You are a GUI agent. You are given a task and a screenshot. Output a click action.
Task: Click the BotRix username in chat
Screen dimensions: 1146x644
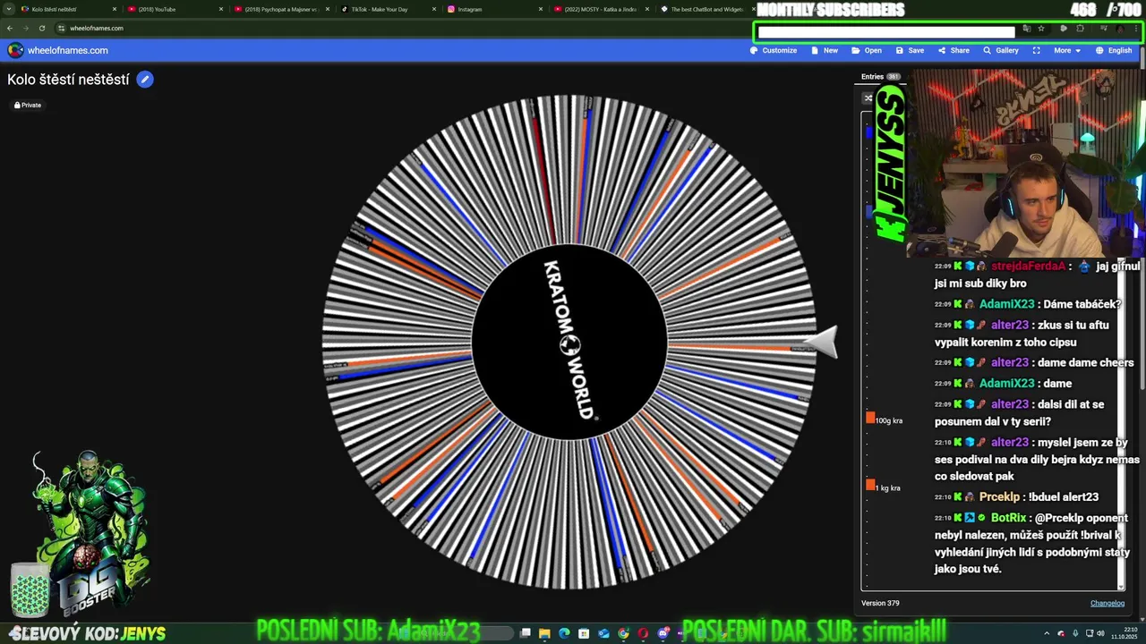tap(1008, 518)
